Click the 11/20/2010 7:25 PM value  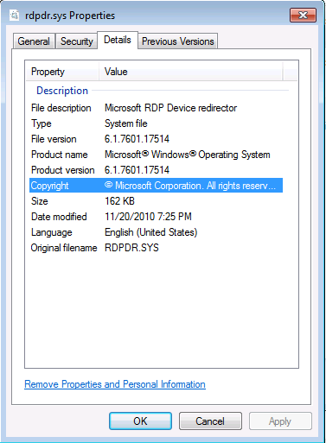click(148, 217)
